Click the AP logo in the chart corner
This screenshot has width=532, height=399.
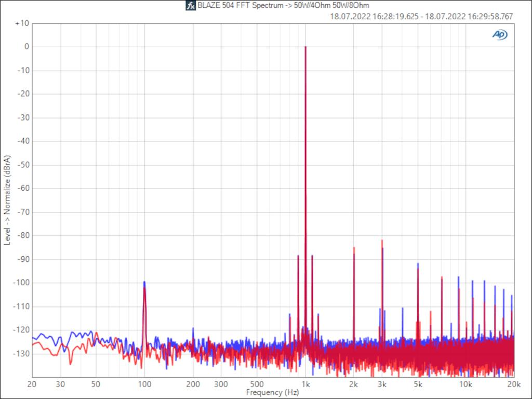click(x=499, y=35)
